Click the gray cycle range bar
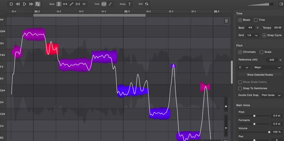 coord(89,15)
